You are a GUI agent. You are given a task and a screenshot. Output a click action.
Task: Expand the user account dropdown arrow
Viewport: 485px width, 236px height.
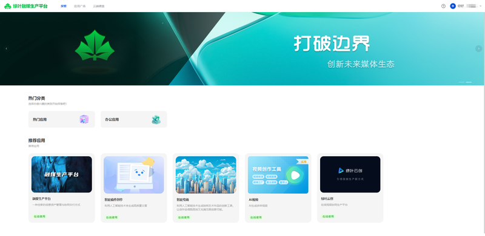pos(480,6)
